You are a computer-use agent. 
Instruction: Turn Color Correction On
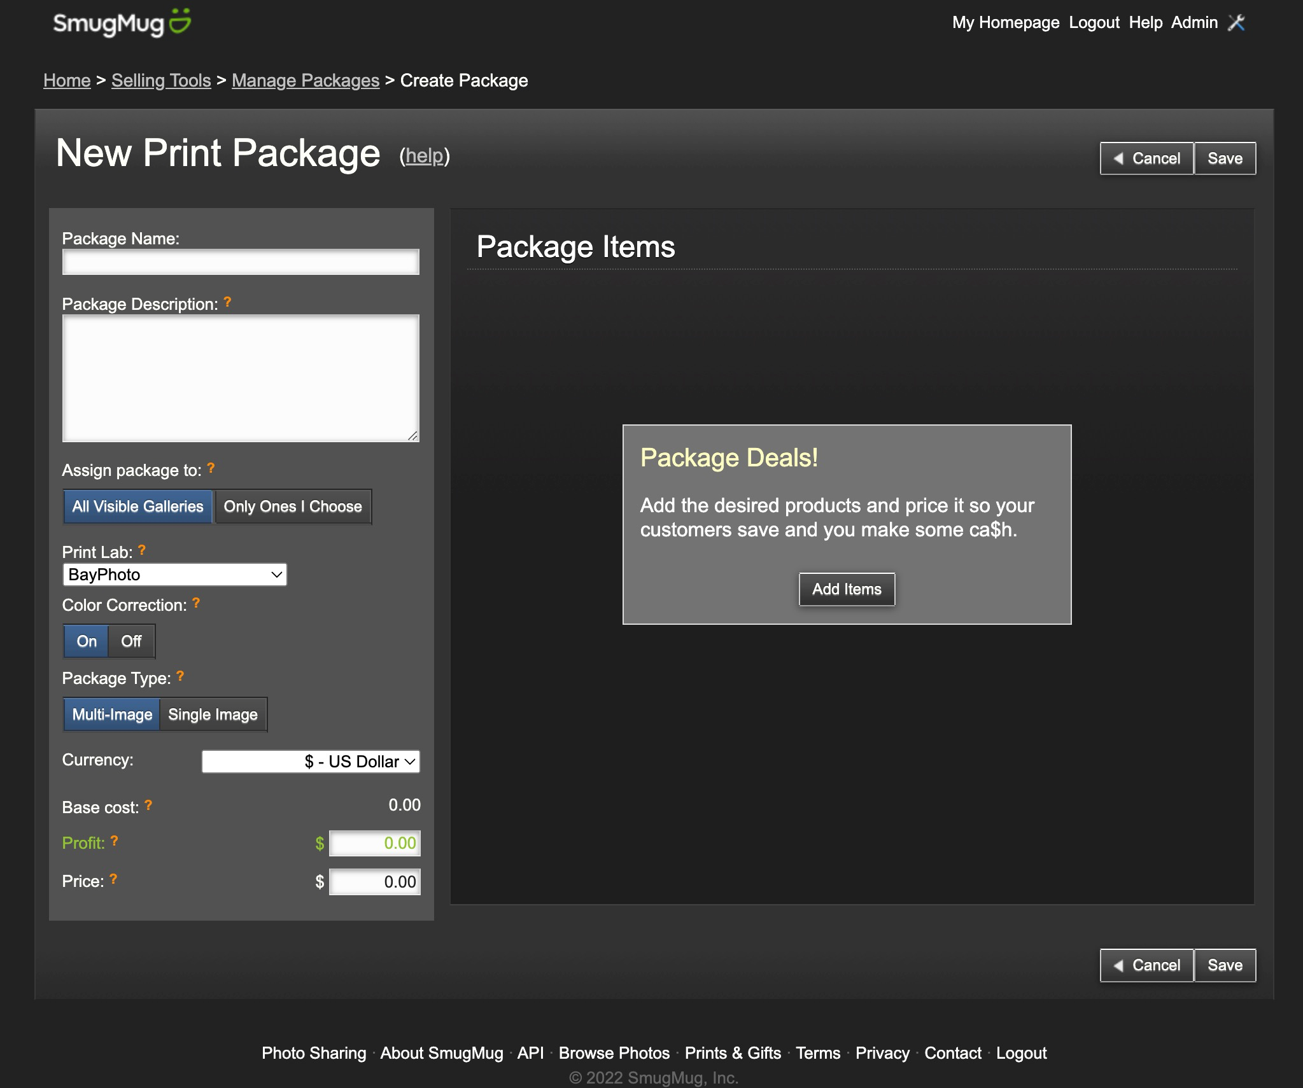(87, 641)
